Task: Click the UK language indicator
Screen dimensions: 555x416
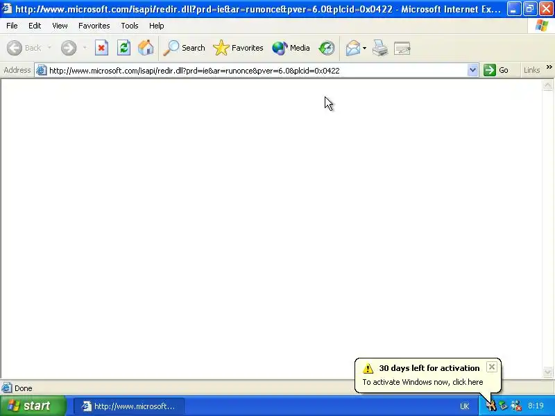Action: point(464,406)
